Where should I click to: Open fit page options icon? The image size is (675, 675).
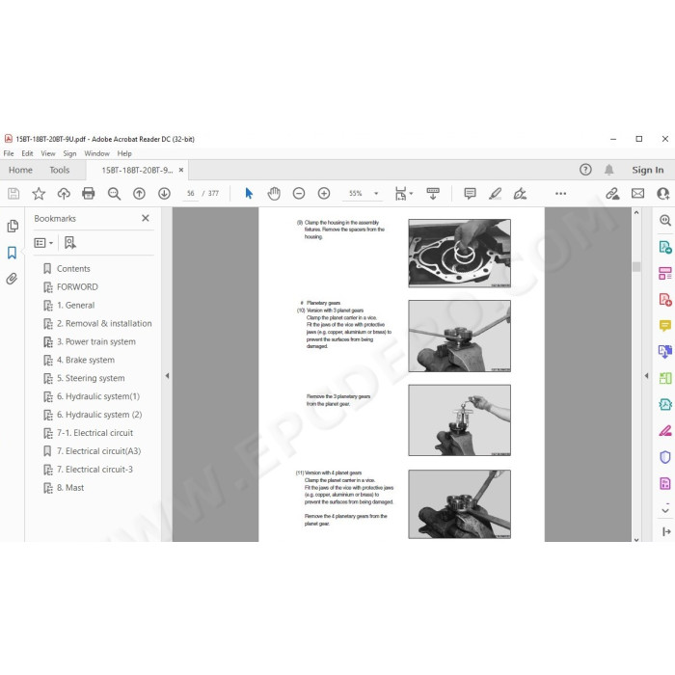tap(403, 194)
